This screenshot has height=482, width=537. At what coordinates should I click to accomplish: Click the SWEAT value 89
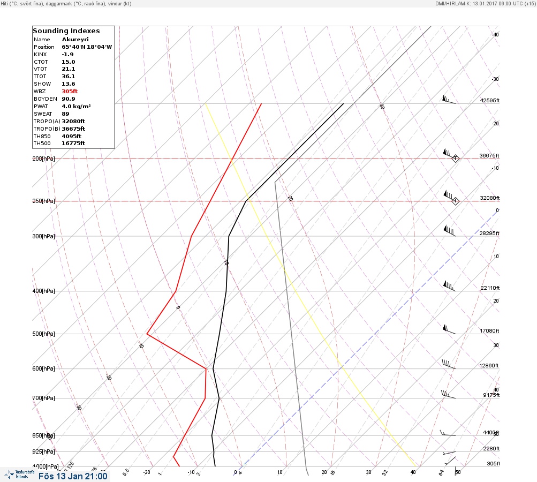coord(65,114)
